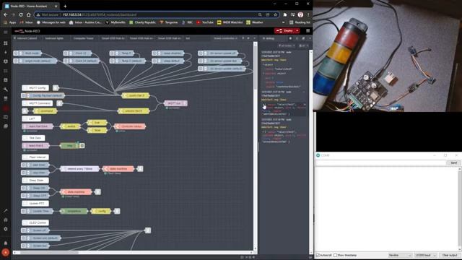The width and height of the screenshot is (462, 260).
Task: Click Send in the serial monitor
Action: [x=453, y=162]
